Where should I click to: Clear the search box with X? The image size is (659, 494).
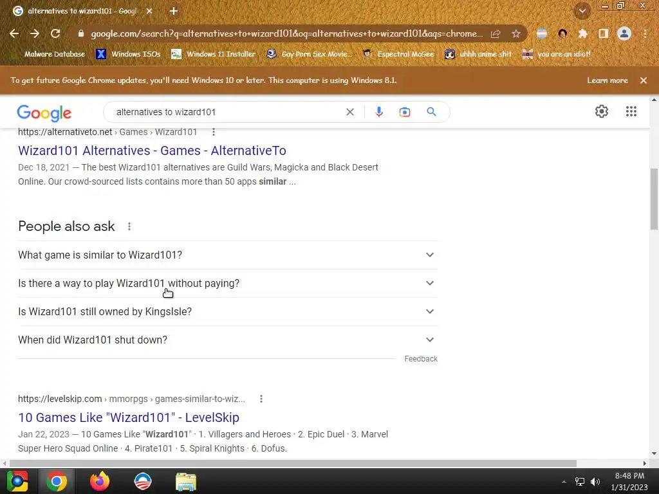click(x=350, y=112)
